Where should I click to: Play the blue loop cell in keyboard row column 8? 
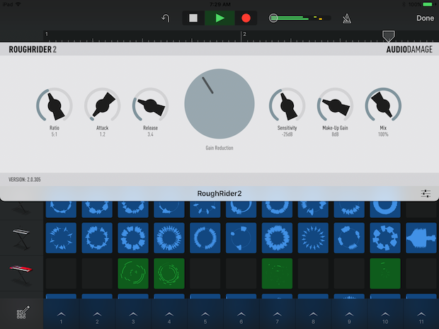[x=313, y=238]
